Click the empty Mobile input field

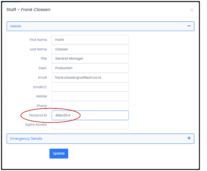(x=90, y=96)
